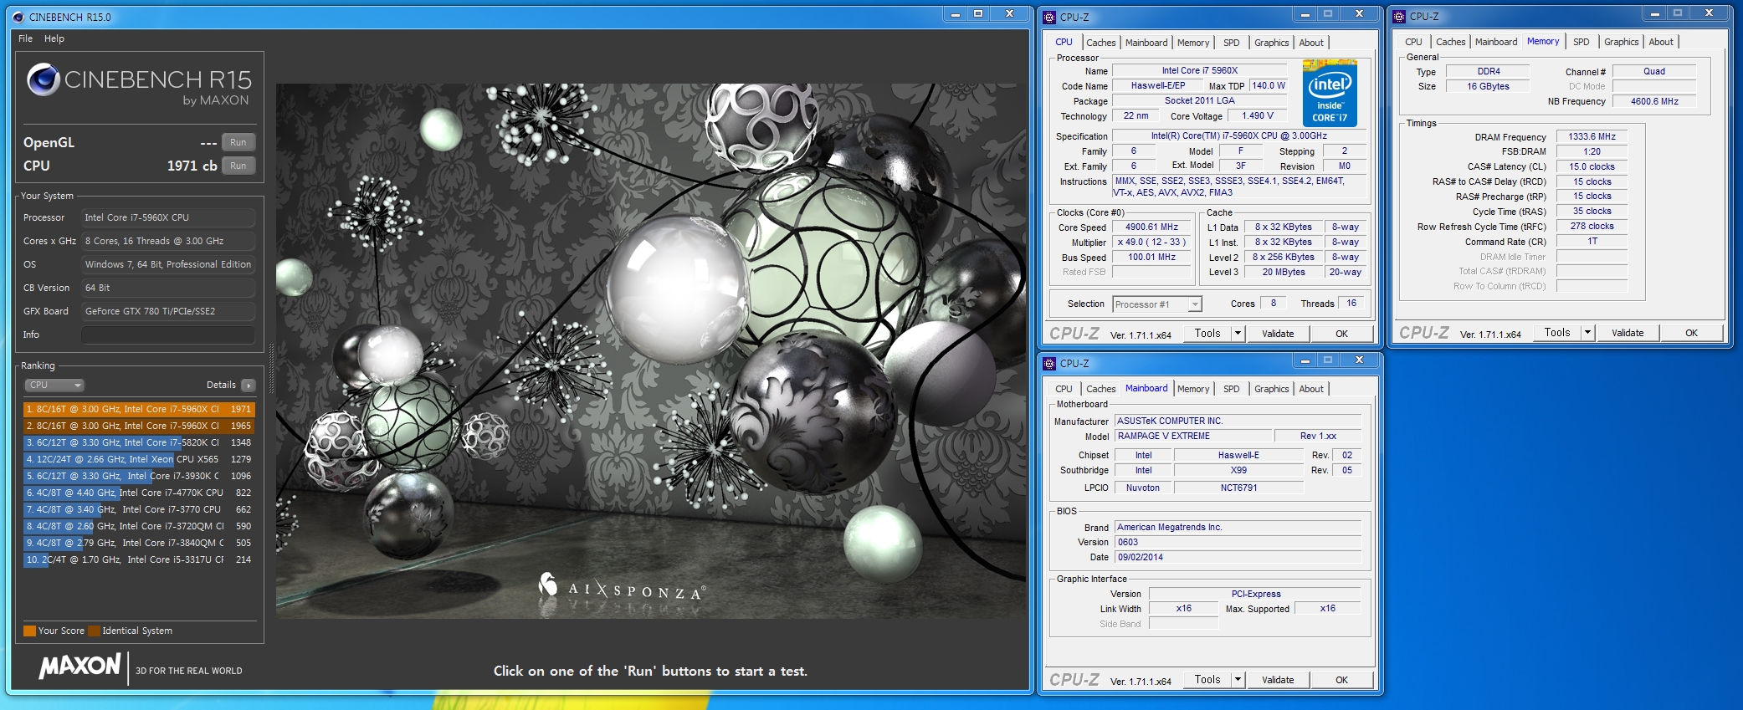This screenshot has height=710, width=1743.
Task: Click the CPU-Z Memory window title icon
Action: click(1399, 16)
